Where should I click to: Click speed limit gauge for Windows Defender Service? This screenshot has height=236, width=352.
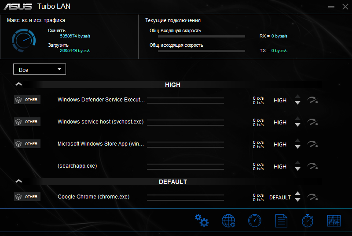(312, 100)
